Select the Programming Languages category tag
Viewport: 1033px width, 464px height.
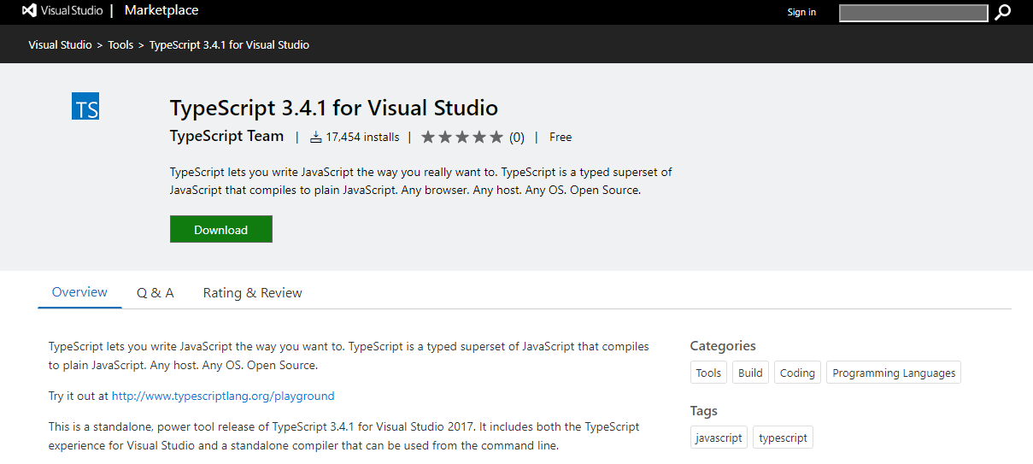click(894, 373)
